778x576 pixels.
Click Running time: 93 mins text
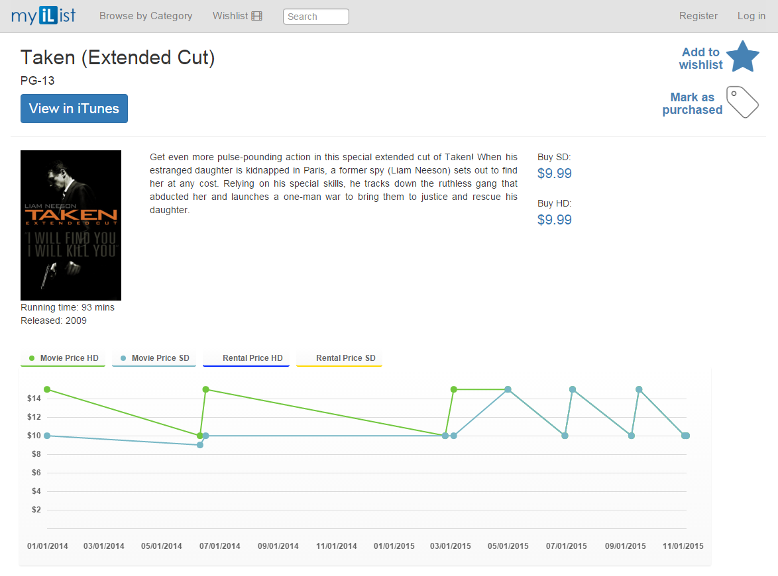(68, 307)
